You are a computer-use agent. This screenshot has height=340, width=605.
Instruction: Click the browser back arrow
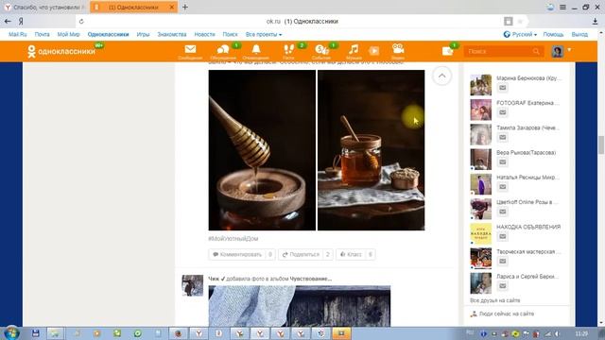[8, 21]
